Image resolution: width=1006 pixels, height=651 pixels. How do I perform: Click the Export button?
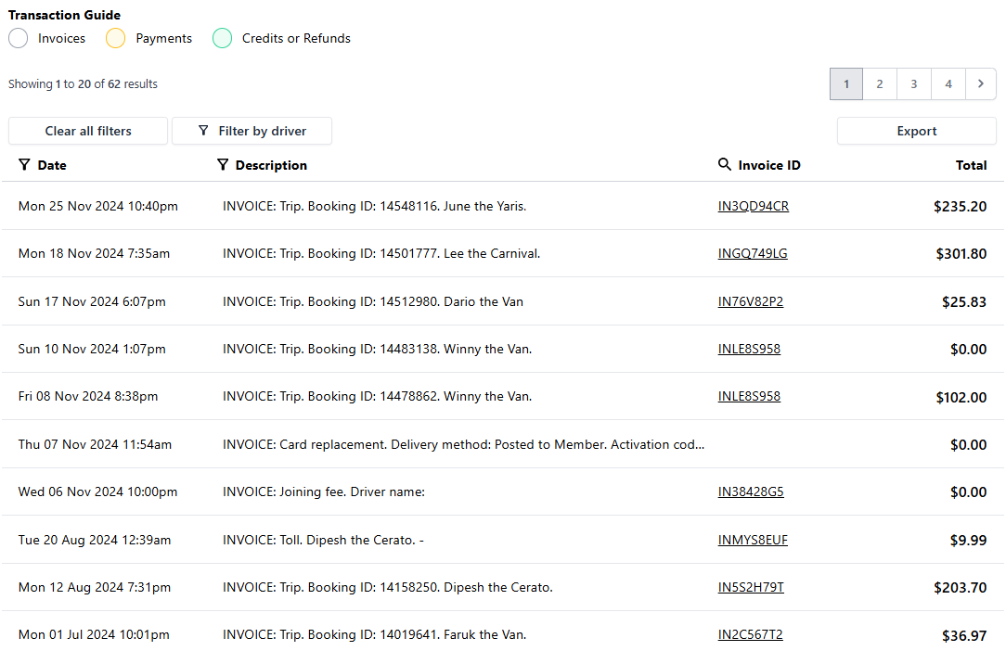(916, 131)
